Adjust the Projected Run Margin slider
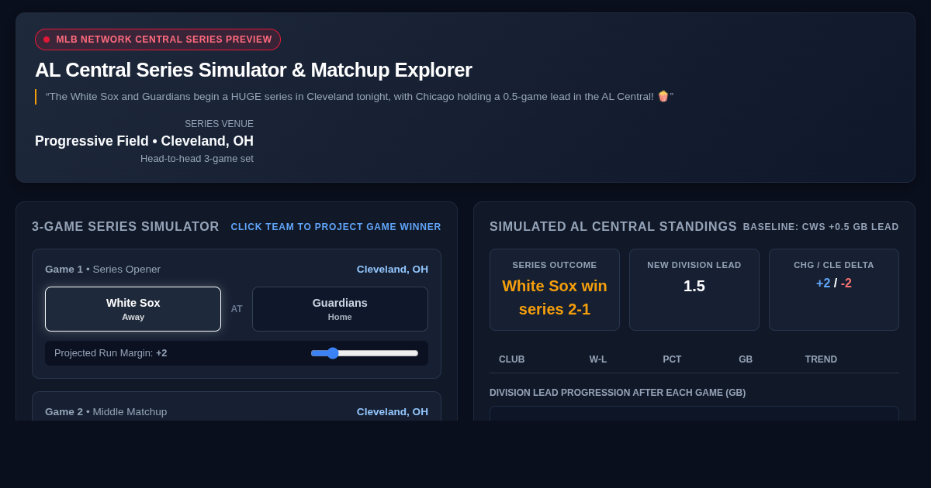The image size is (931, 488). (365, 353)
